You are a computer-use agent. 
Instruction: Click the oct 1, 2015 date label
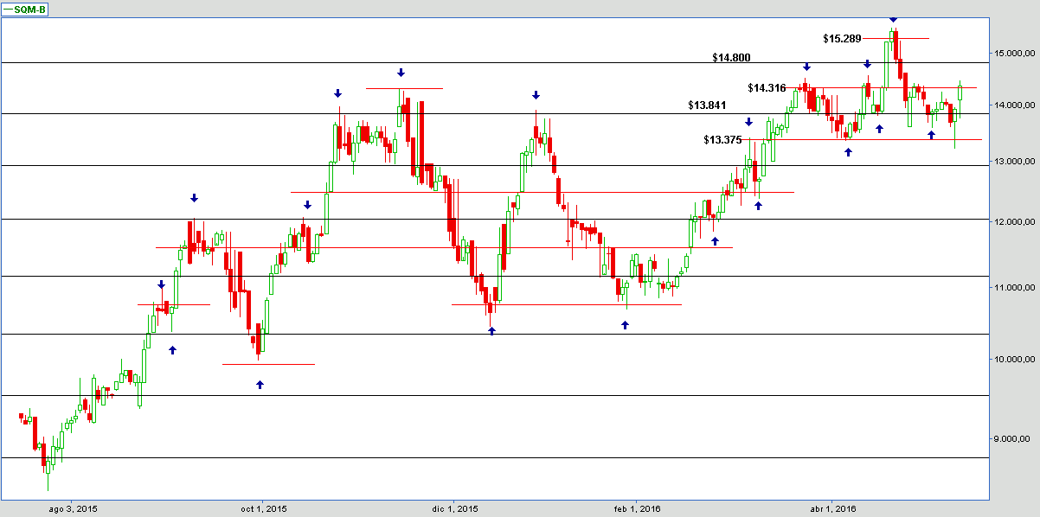[x=263, y=508]
